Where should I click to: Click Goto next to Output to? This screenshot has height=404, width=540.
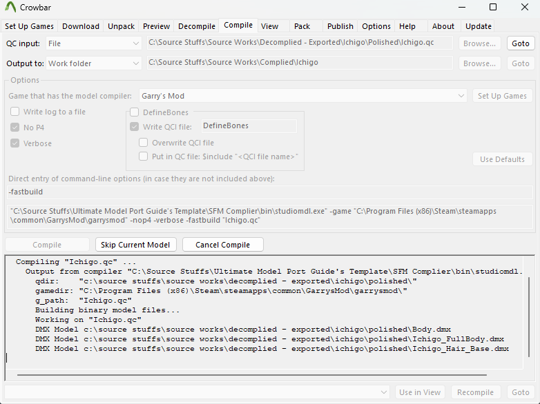pyautogui.click(x=521, y=63)
